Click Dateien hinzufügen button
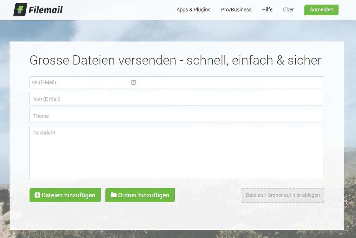 [x=65, y=195]
